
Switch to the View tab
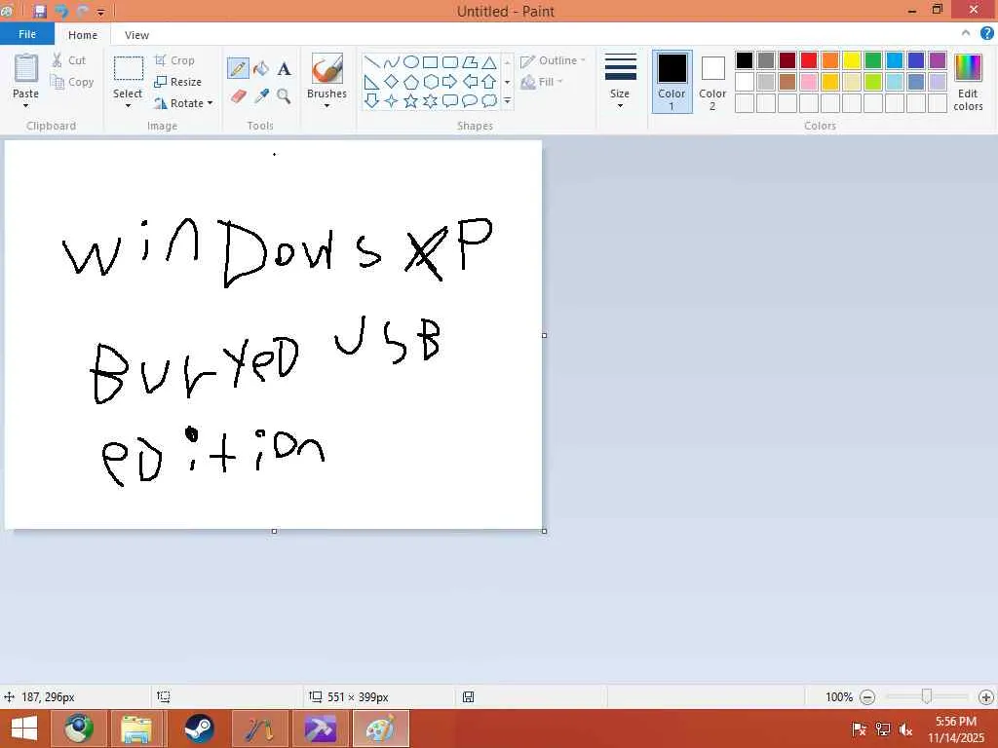point(136,35)
